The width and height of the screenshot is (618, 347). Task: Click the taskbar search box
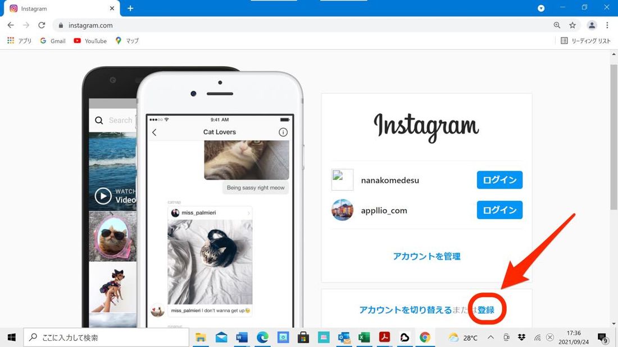click(106, 337)
